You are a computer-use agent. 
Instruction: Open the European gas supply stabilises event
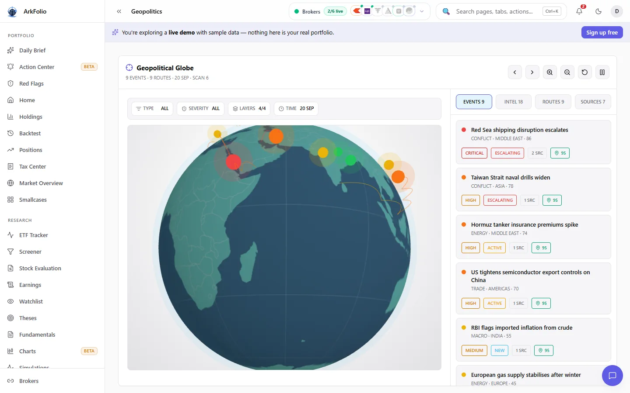pos(533,376)
